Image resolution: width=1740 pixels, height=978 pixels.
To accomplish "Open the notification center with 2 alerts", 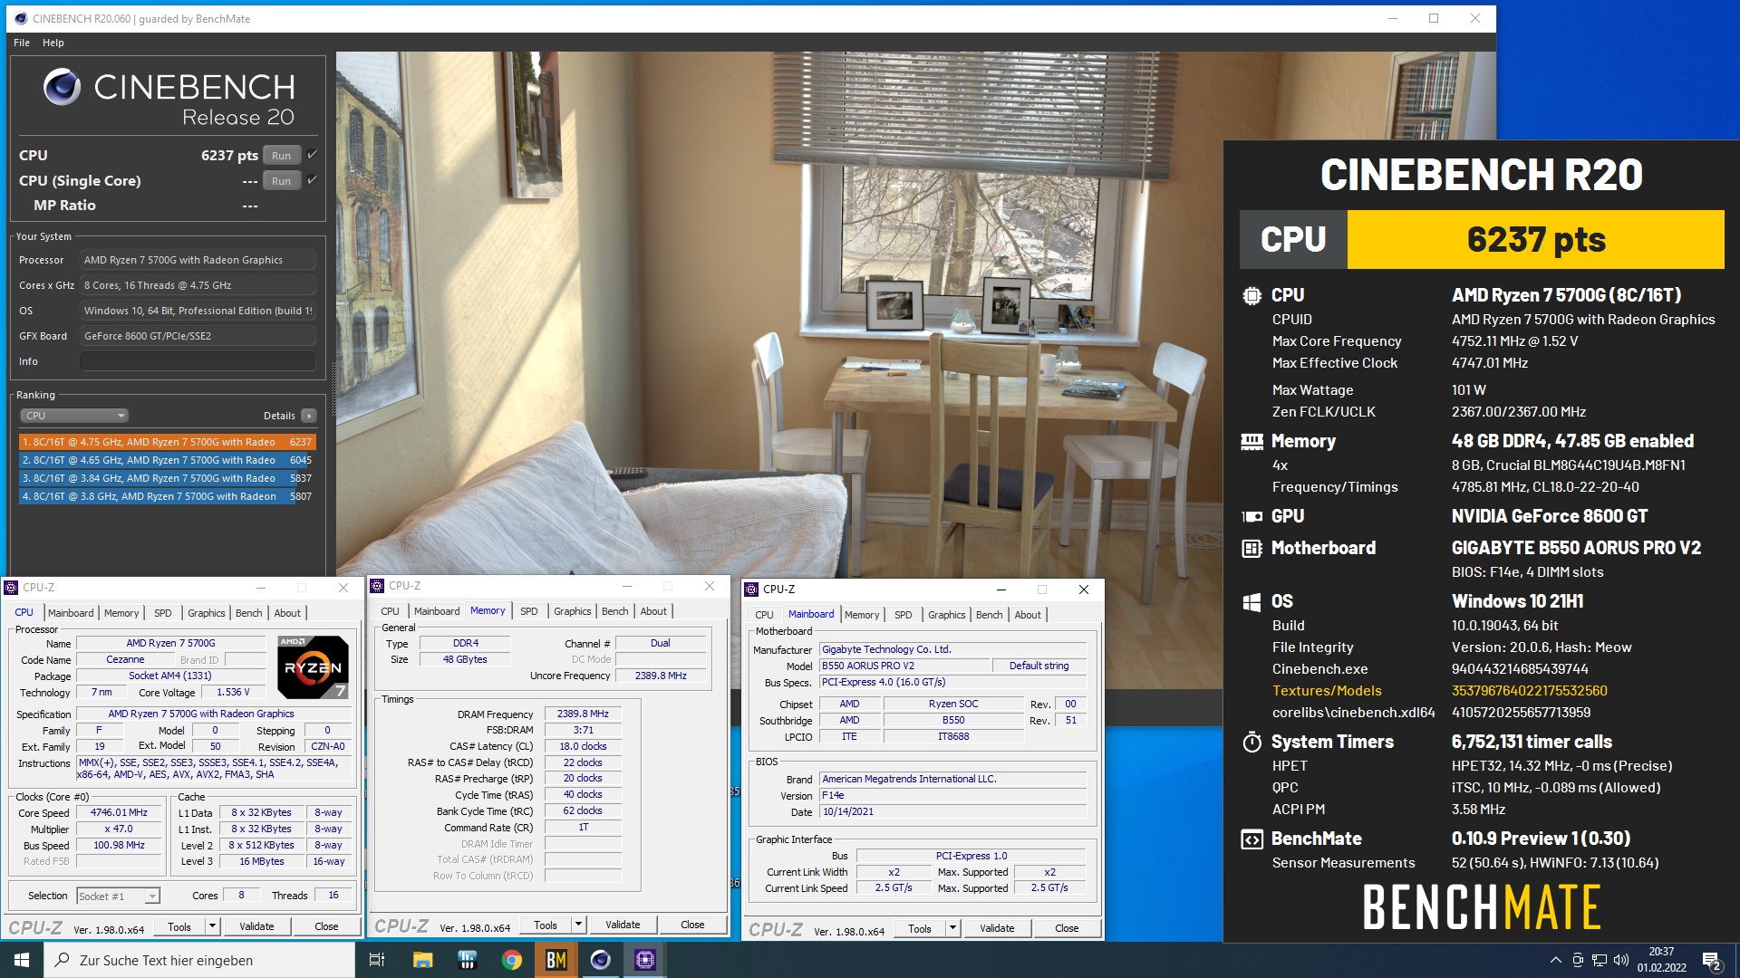I will (x=1711, y=961).
